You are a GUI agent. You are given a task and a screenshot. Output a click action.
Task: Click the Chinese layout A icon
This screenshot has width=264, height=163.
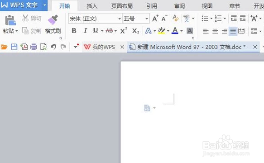click(x=254, y=19)
